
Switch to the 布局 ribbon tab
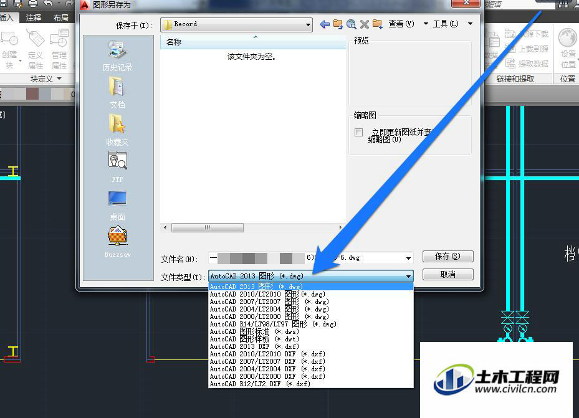pyautogui.click(x=61, y=17)
